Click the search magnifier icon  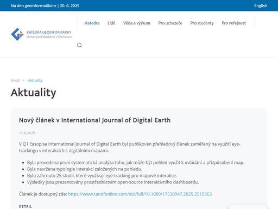[79, 45]
